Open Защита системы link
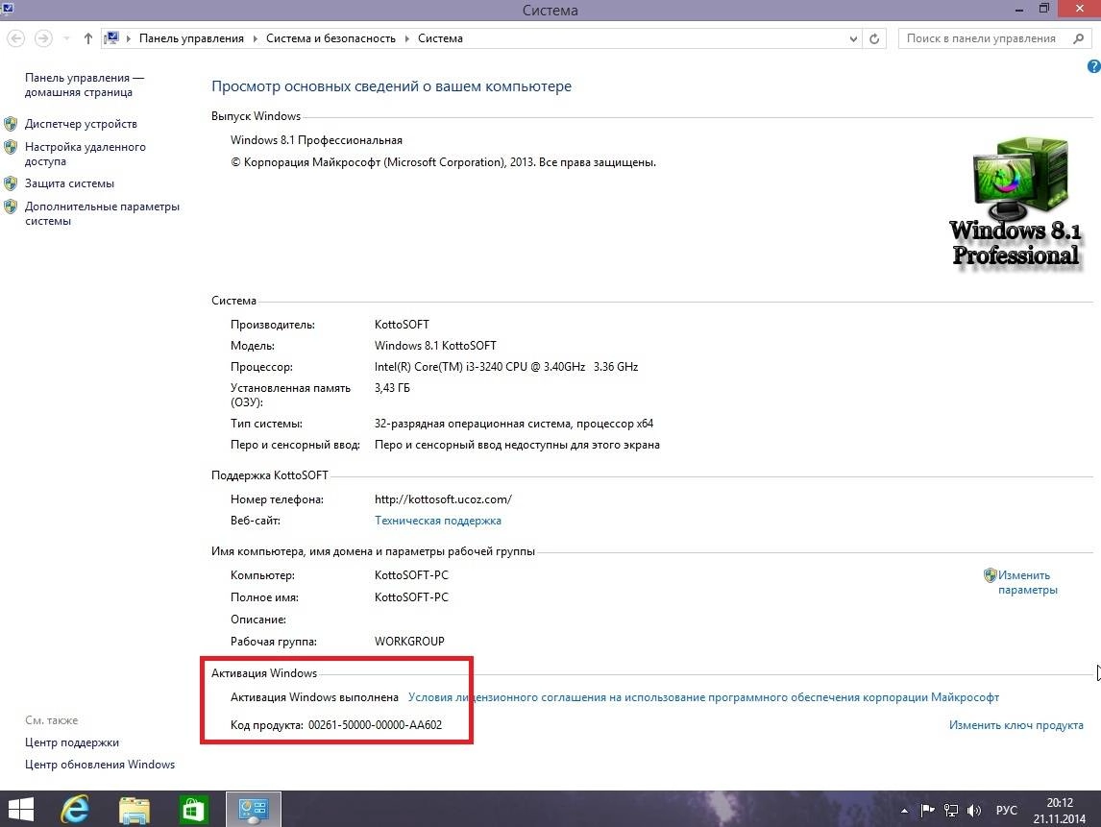The width and height of the screenshot is (1101, 827). tap(69, 183)
